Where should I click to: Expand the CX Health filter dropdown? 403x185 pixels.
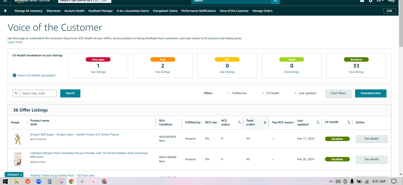point(270,93)
